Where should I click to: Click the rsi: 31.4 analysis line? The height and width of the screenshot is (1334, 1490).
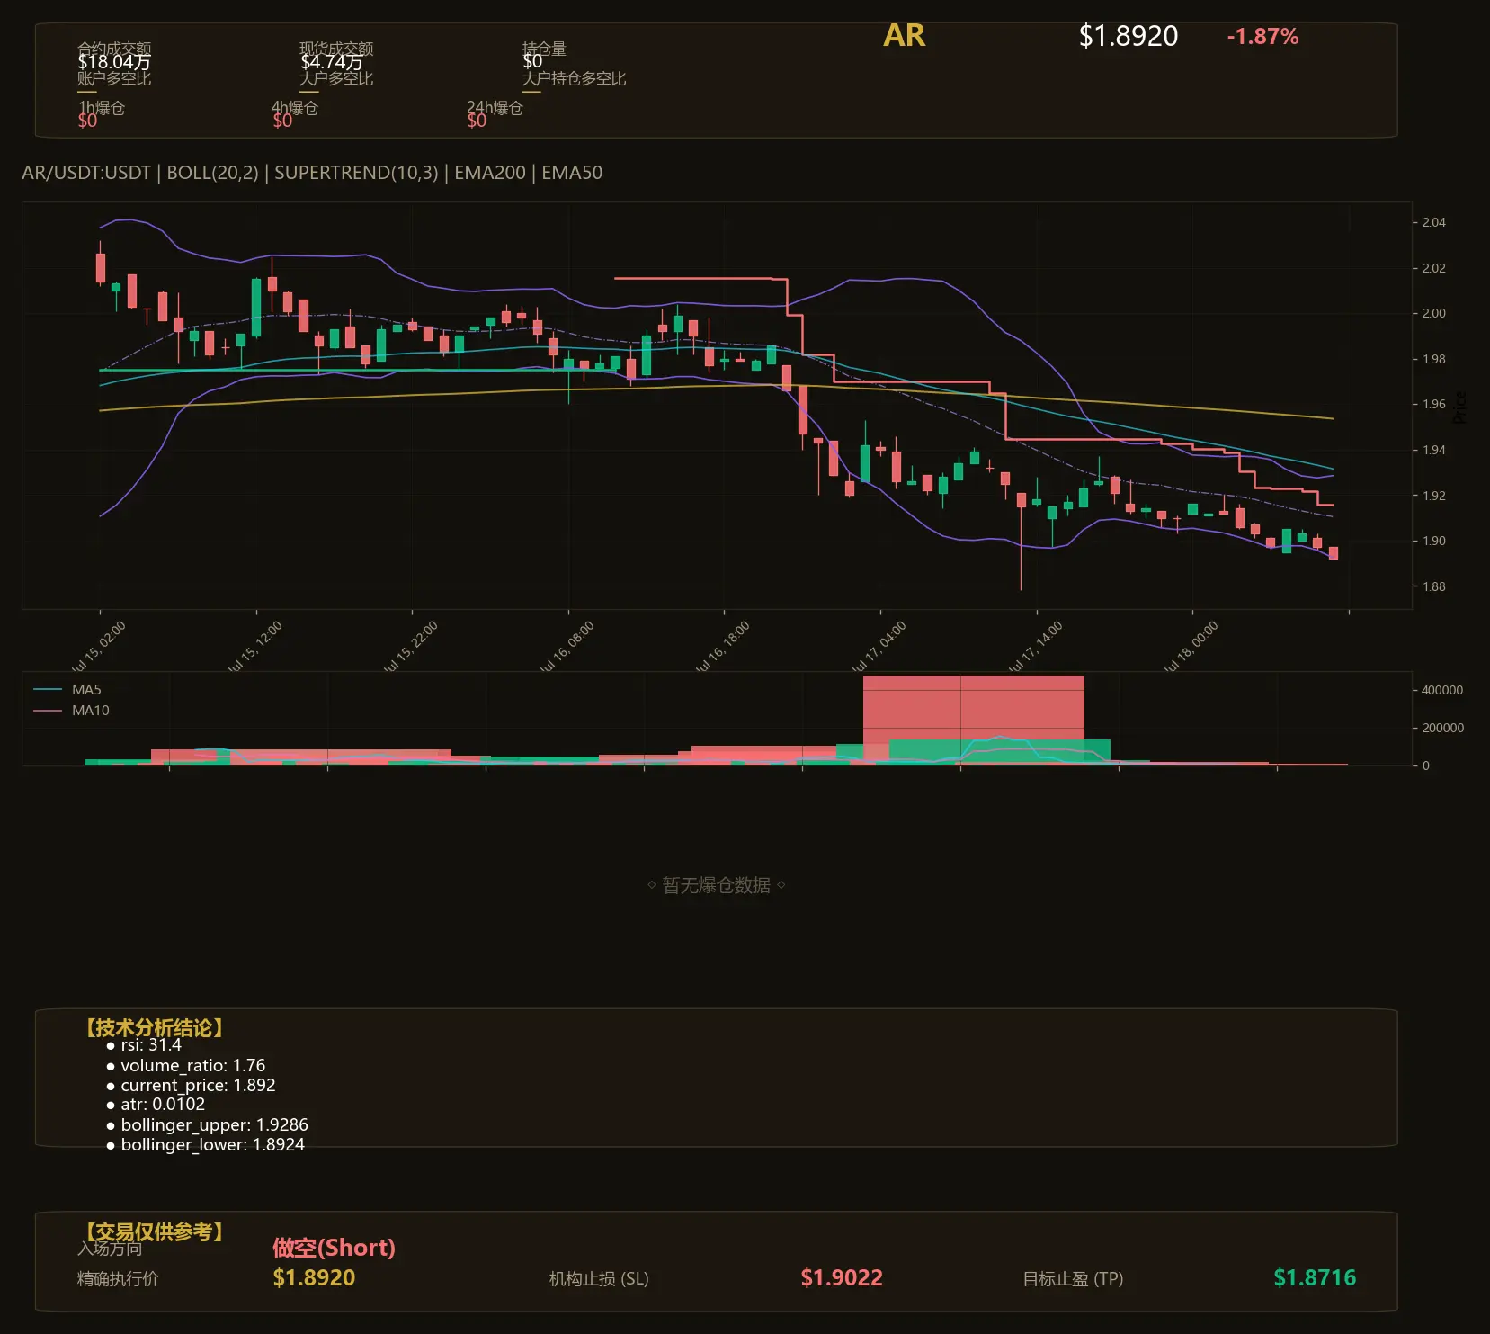click(144, 1045)
